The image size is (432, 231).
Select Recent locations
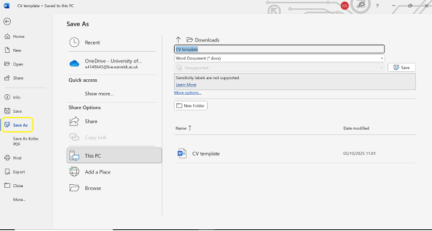112,43
